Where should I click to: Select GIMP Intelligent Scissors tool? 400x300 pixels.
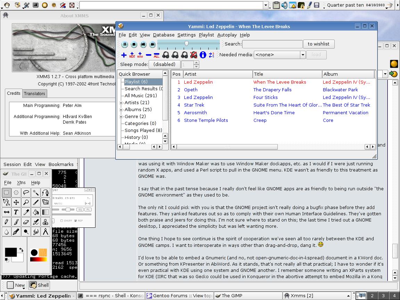(x=6, y=202)
